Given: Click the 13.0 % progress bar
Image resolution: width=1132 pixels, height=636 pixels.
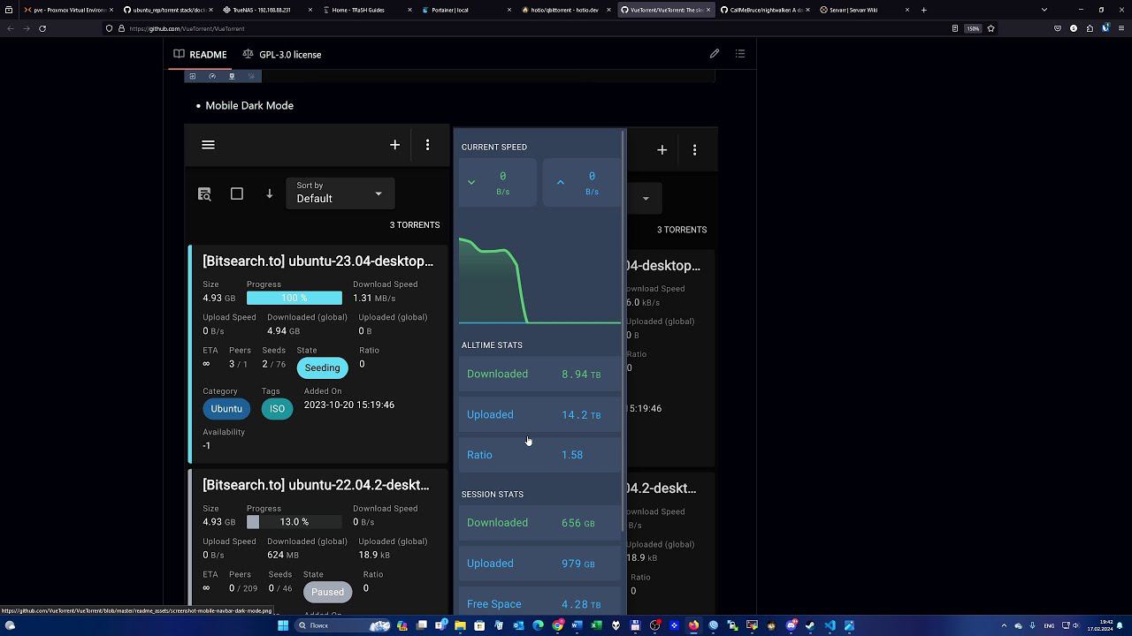Looking at the screenshot, I should (294, 522).
